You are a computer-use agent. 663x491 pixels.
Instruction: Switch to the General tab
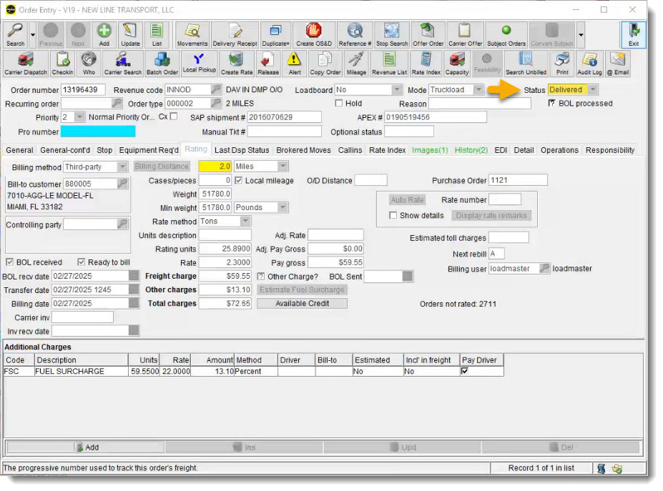pos(19,150)
